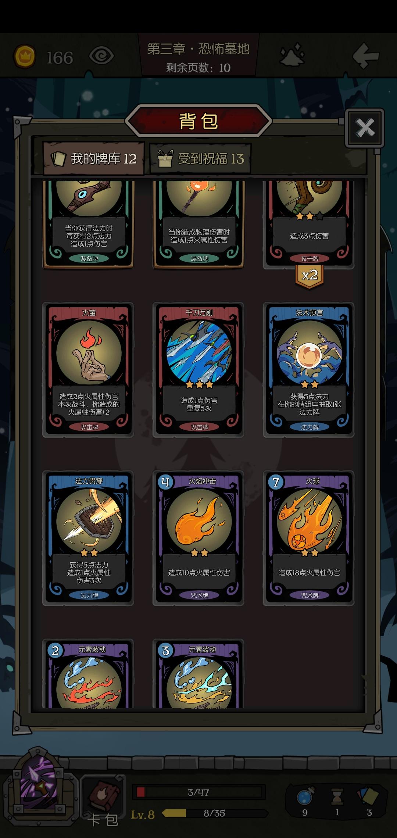Image resolution: width=397 pixels, height=838 pixels.
Task: Toggle the eye visibility icon
Action: point(101,56)
